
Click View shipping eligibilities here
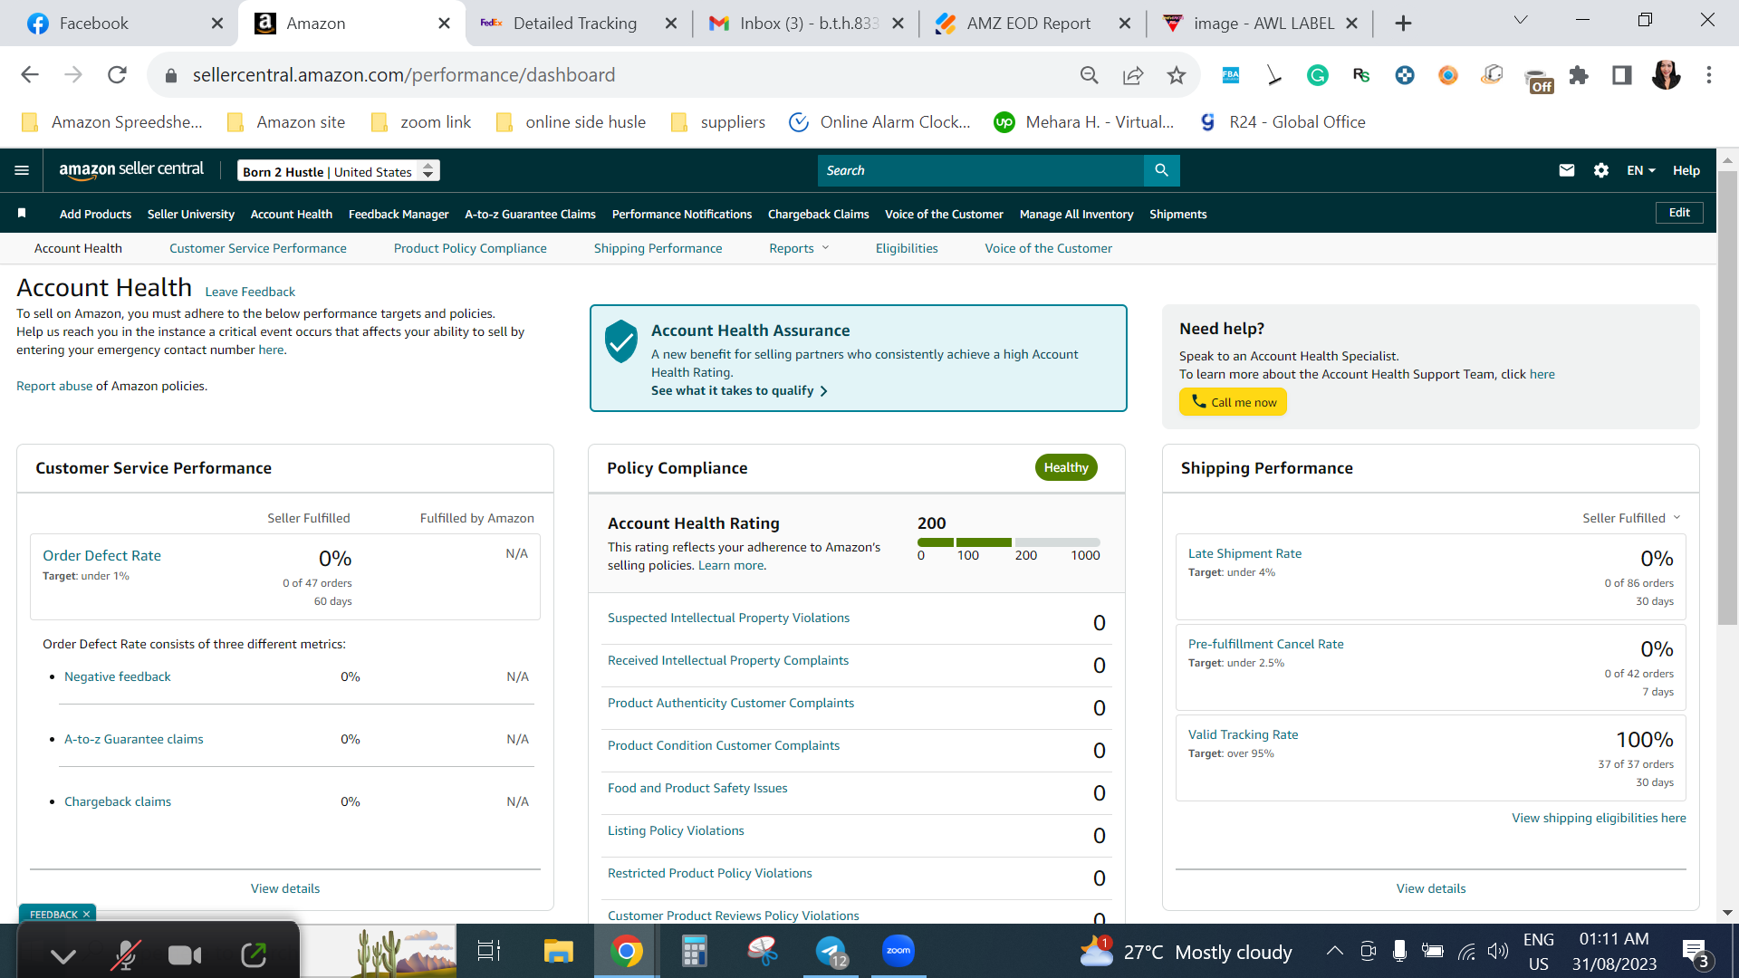[x=1599, y=818]
